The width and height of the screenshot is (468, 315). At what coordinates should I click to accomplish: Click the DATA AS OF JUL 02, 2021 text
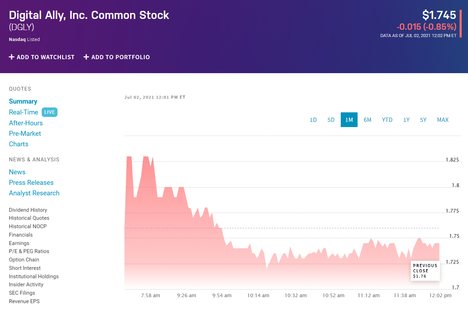point(419,36)
